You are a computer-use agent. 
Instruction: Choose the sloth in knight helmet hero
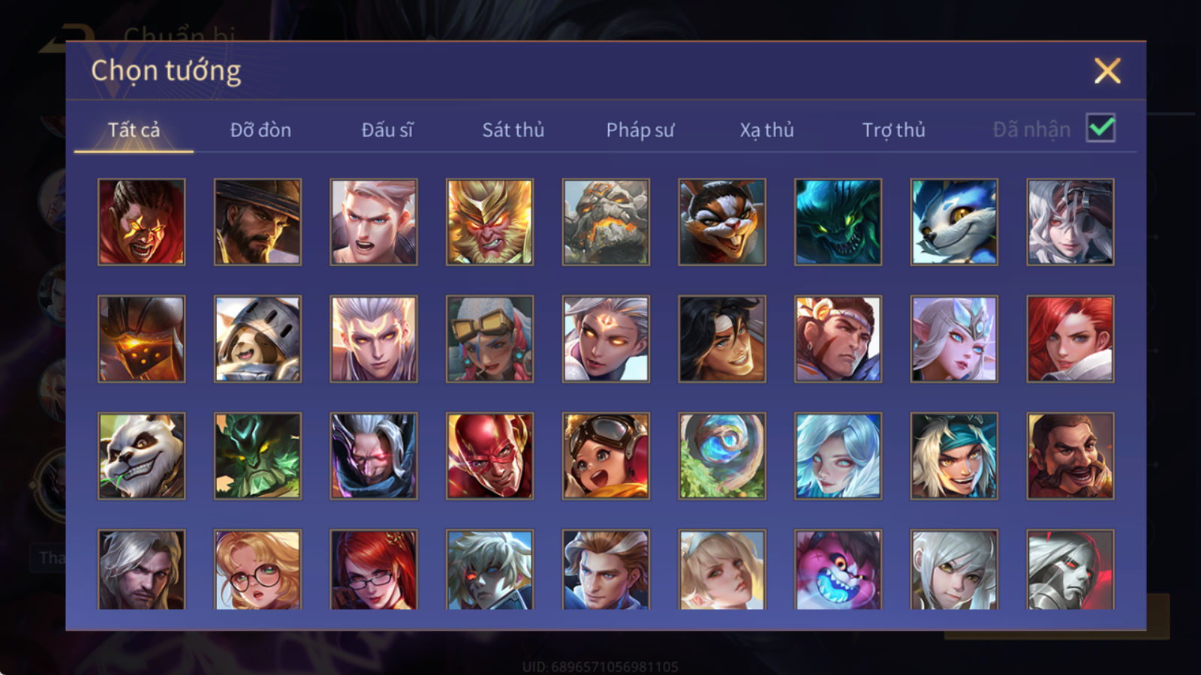coord(257,339)
